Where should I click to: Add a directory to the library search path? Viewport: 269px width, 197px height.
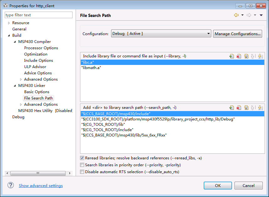pos(232,108)
